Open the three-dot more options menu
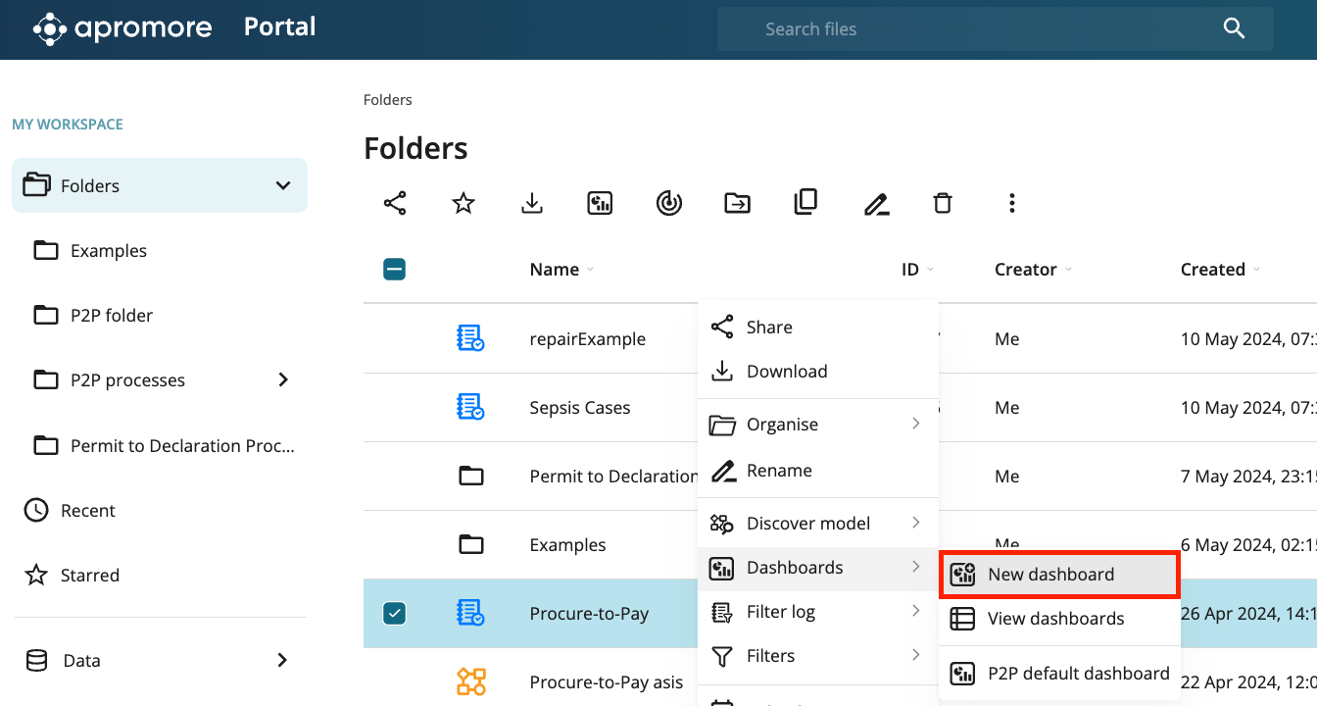Image resolution: width=1317 pixels, height=706 pixels. (1011, 203)
